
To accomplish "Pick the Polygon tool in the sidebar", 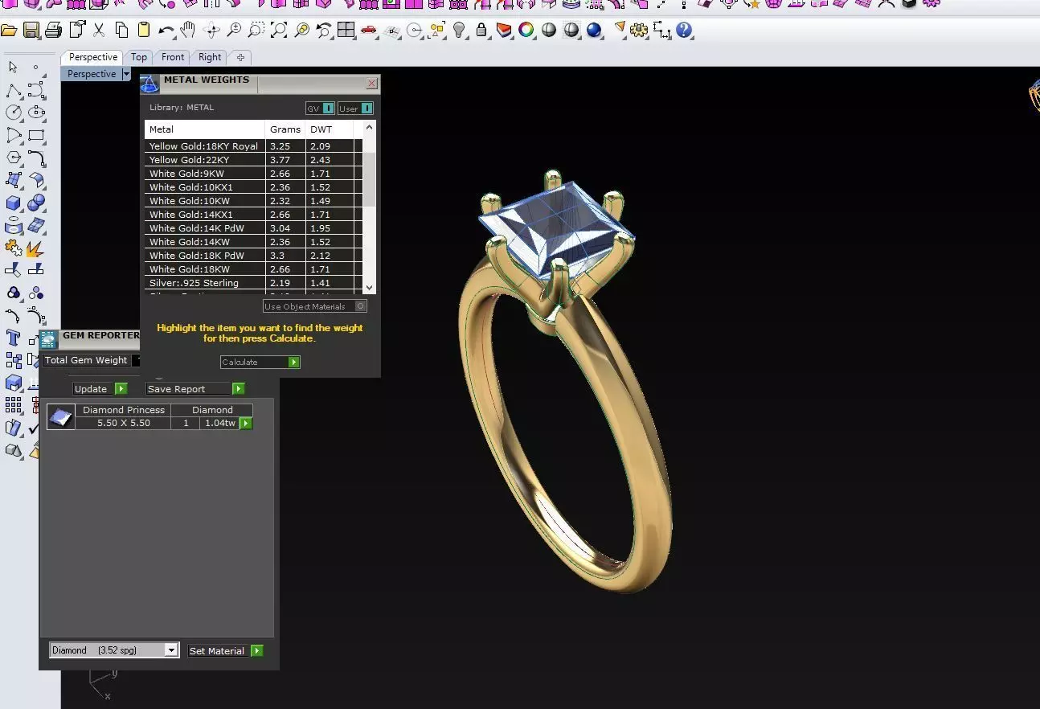I will pos(13,158).
